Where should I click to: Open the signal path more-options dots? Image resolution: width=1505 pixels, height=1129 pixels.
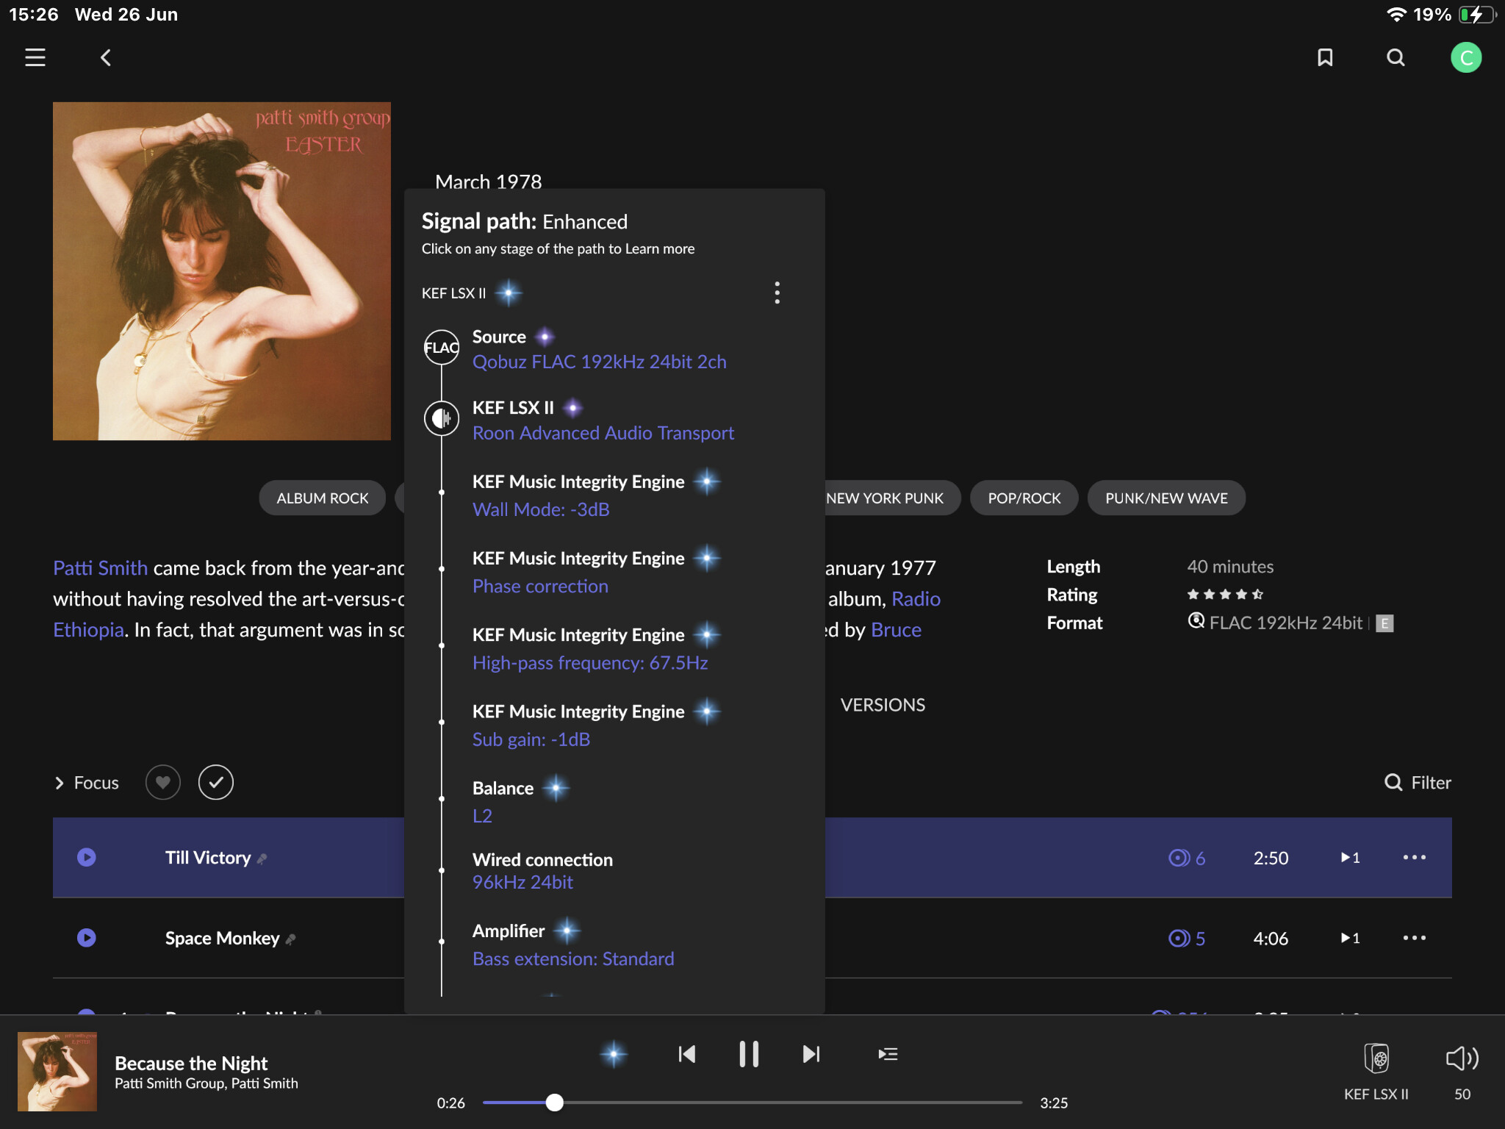click(x=777, y=293)
